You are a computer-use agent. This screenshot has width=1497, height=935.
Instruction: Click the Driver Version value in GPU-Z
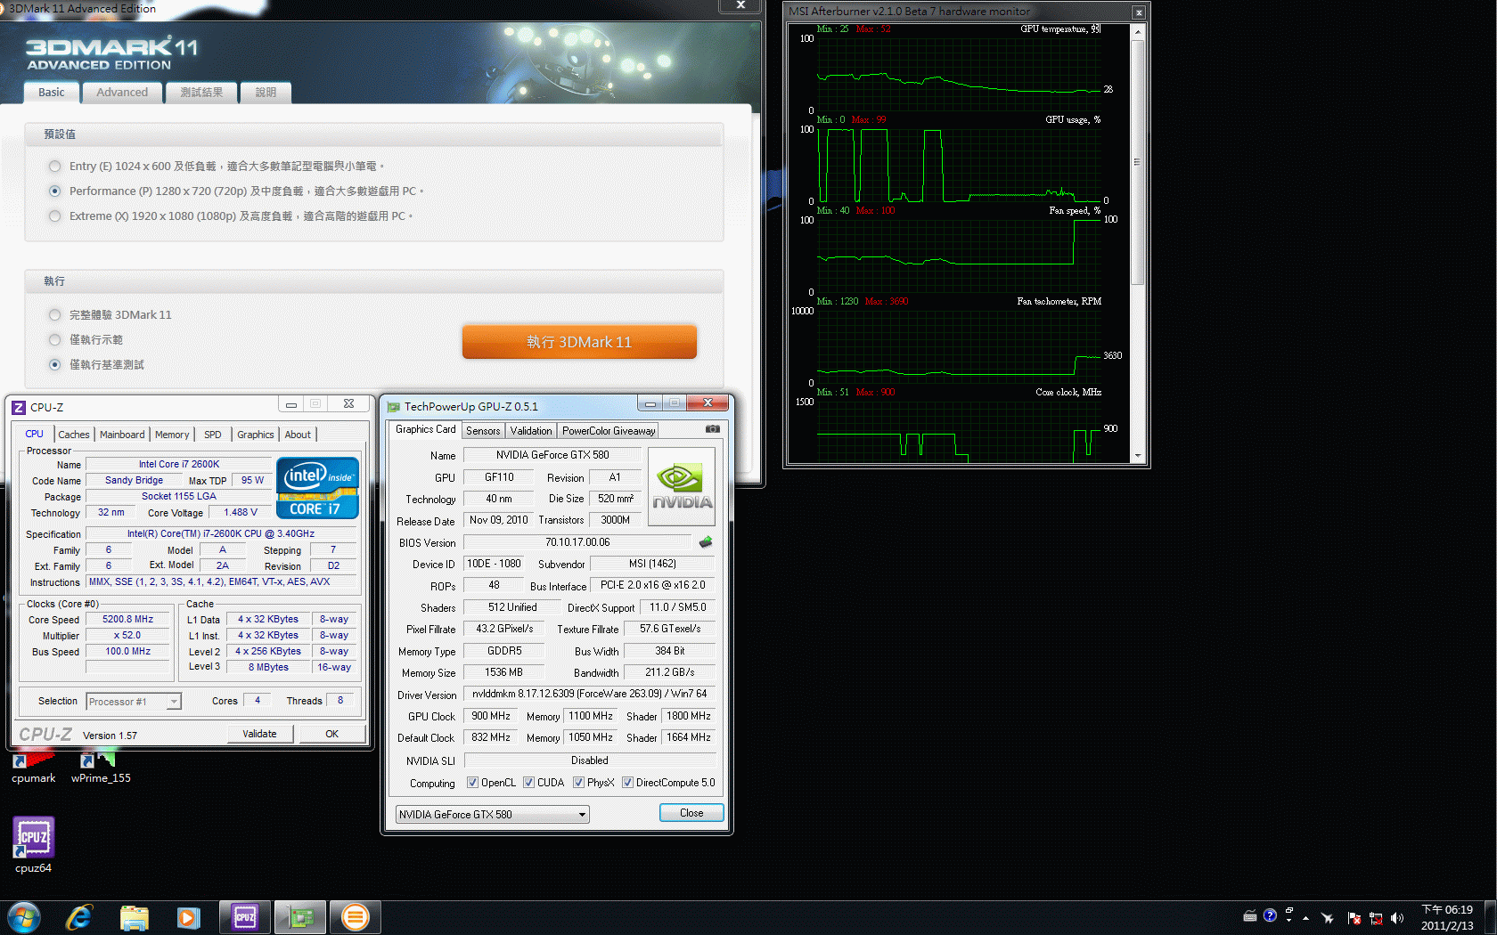(x=590, y=694)
